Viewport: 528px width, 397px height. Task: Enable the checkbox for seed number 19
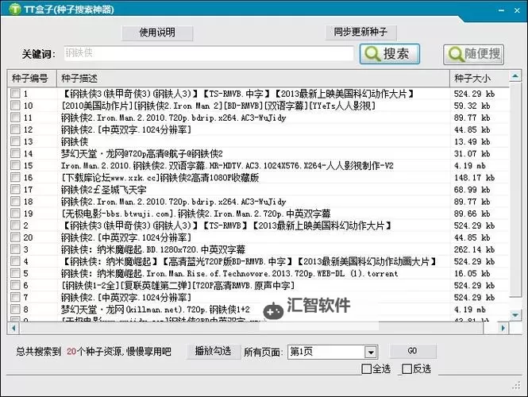(x=15, y=213)
